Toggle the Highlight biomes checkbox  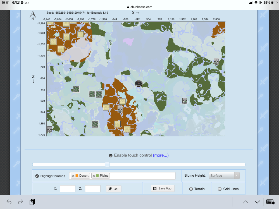(x=37, y=176)
